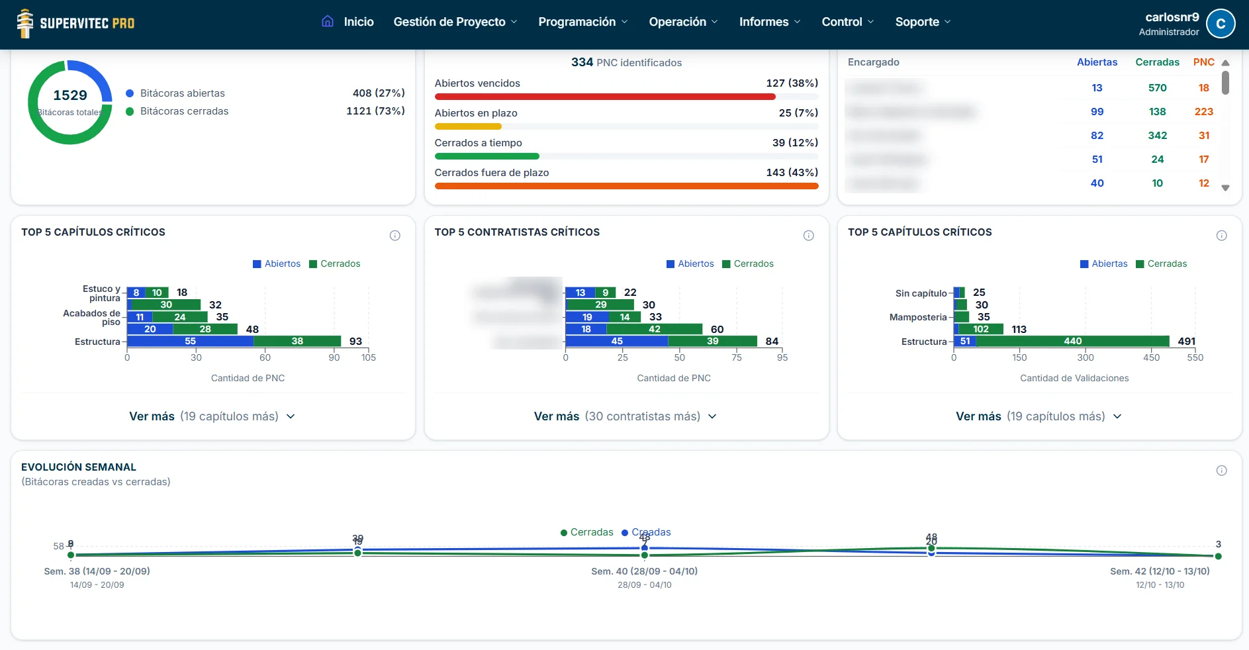Click Cerradas column header in Encargado table
Screen dimensions: 1249x650
coord(1157,62)
